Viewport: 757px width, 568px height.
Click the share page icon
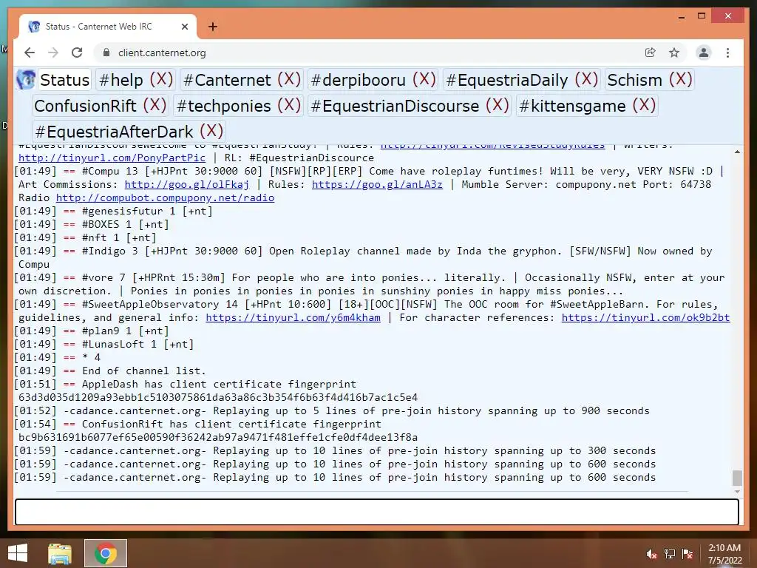coord(651,53)
